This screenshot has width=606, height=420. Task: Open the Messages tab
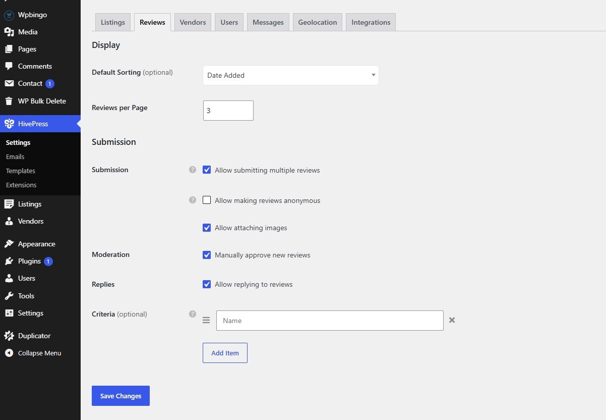point(268,22)
